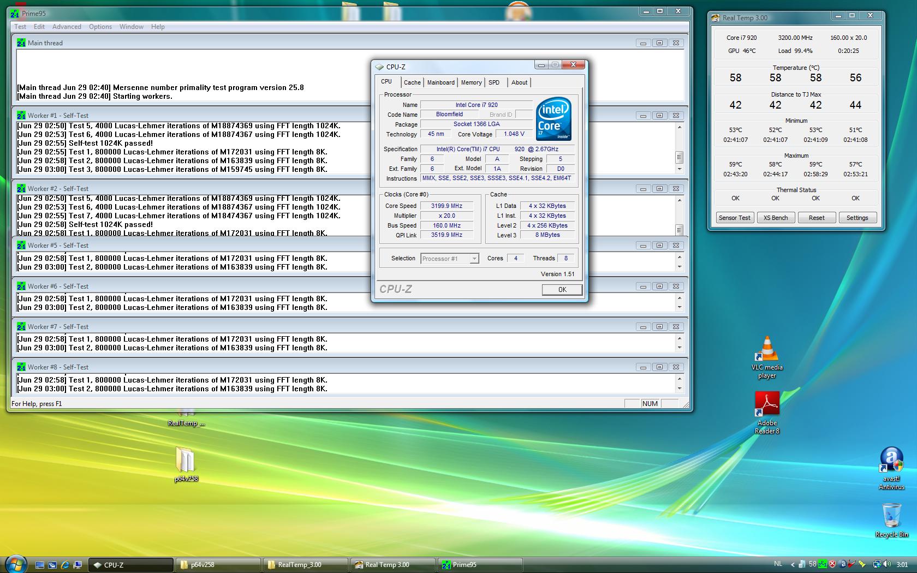
Task: Click the Real Temp title bar icon
Action: [x=716, y=18]
